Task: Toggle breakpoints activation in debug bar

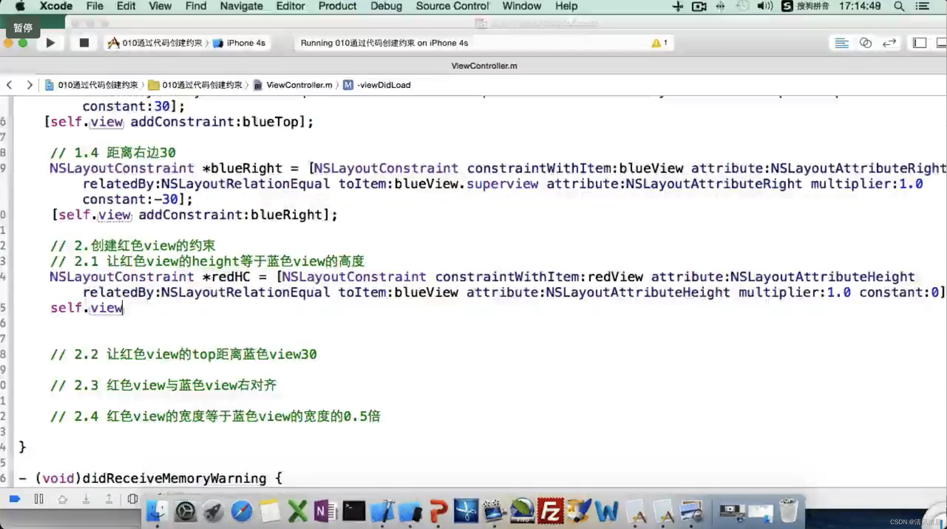Action: coord(15,499)
